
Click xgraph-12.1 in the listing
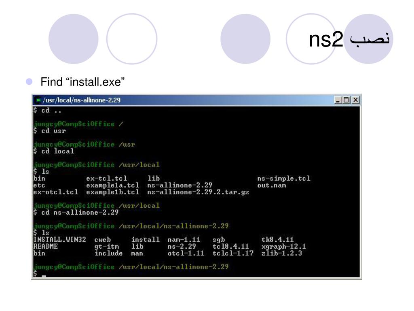[283, 247]
